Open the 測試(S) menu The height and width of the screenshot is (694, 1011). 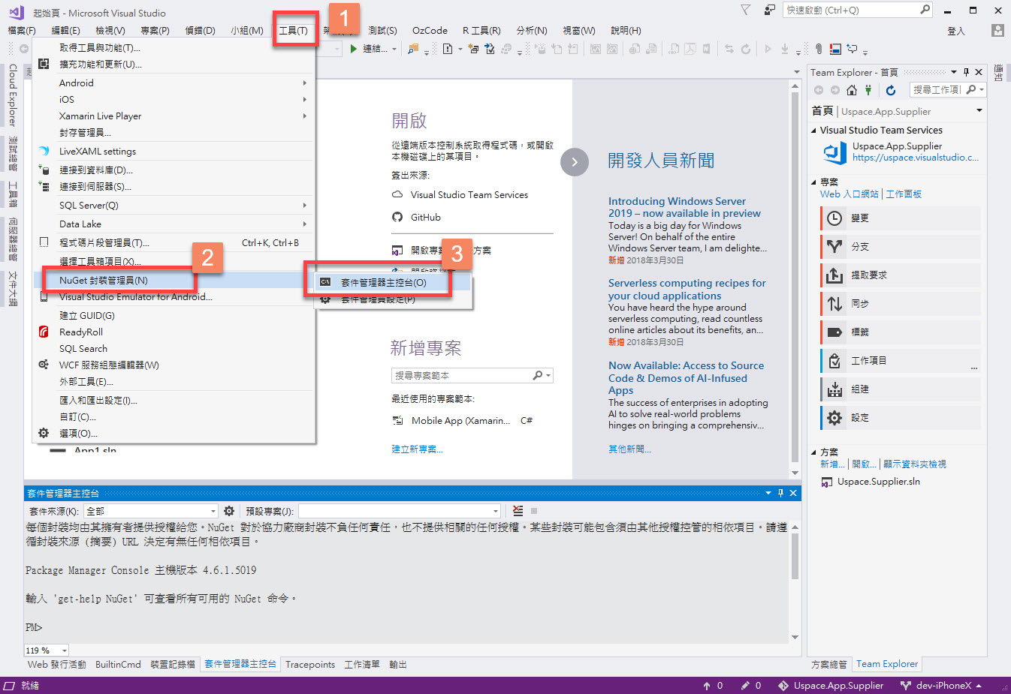pos(382,31)
